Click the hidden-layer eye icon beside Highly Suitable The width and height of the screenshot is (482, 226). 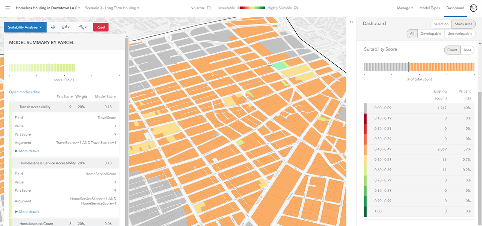pyautogui.click(x=296, y=8)
